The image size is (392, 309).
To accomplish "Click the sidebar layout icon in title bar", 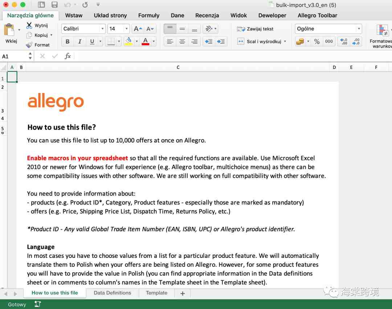I will (x=41, y=4).
